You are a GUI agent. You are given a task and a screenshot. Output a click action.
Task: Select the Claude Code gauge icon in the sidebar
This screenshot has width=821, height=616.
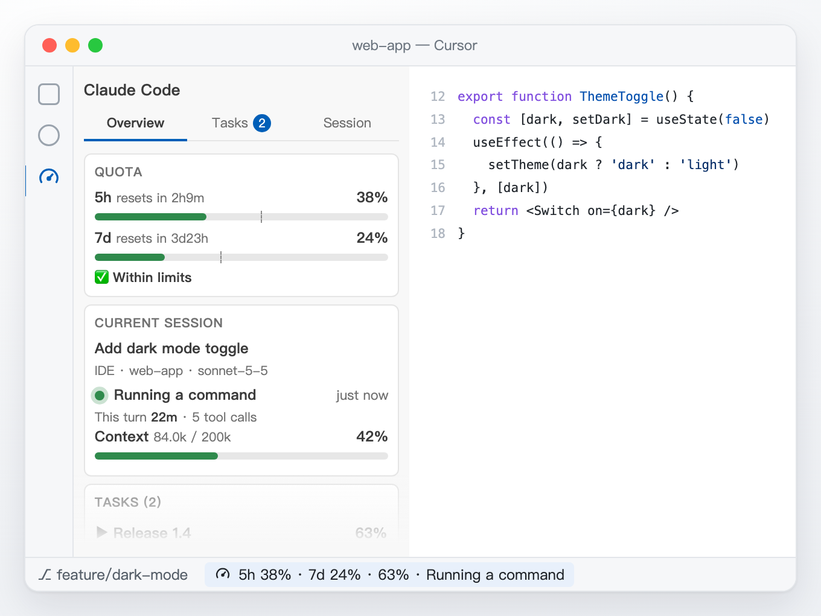tap(49, 176)
